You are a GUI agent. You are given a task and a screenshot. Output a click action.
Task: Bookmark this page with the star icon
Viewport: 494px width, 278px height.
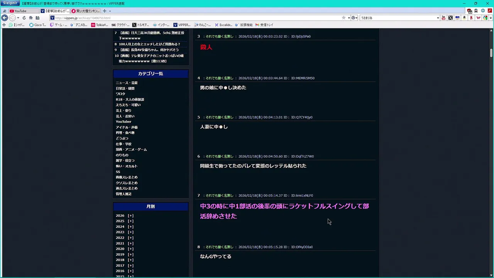pyautogui.click(x=343, y=18)
